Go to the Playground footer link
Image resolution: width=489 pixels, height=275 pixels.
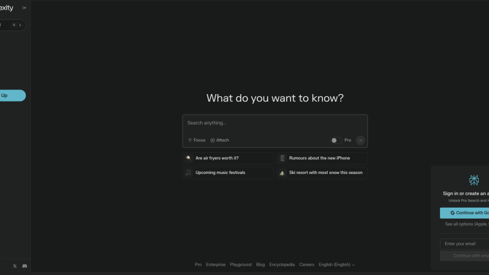[241, 265]
